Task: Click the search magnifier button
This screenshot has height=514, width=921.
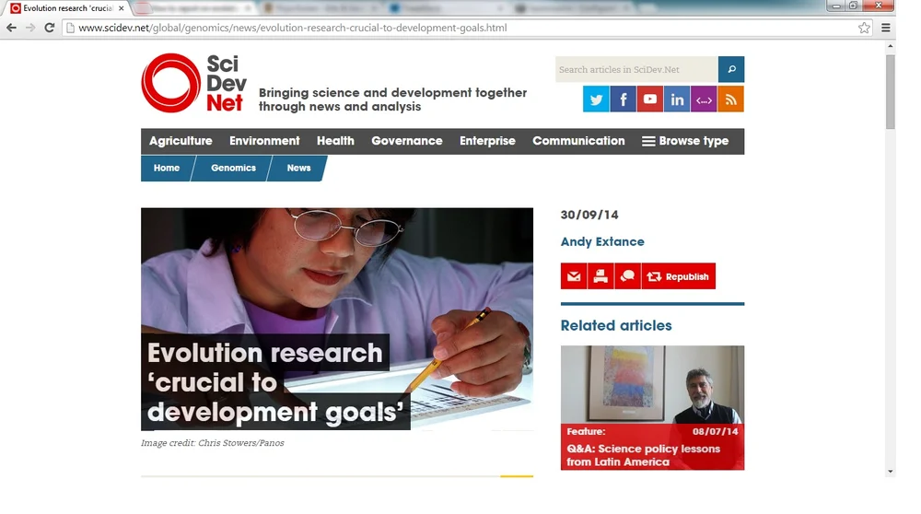Action: tap(731, 69)
